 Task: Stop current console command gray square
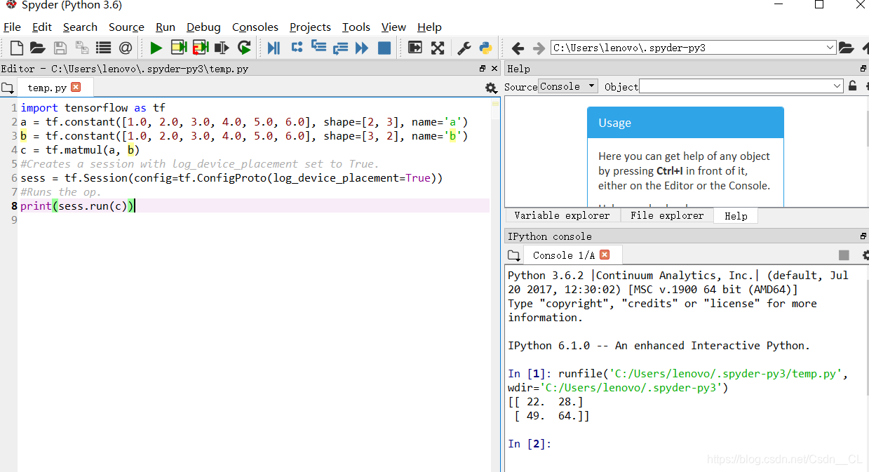(x=844, y=255)
